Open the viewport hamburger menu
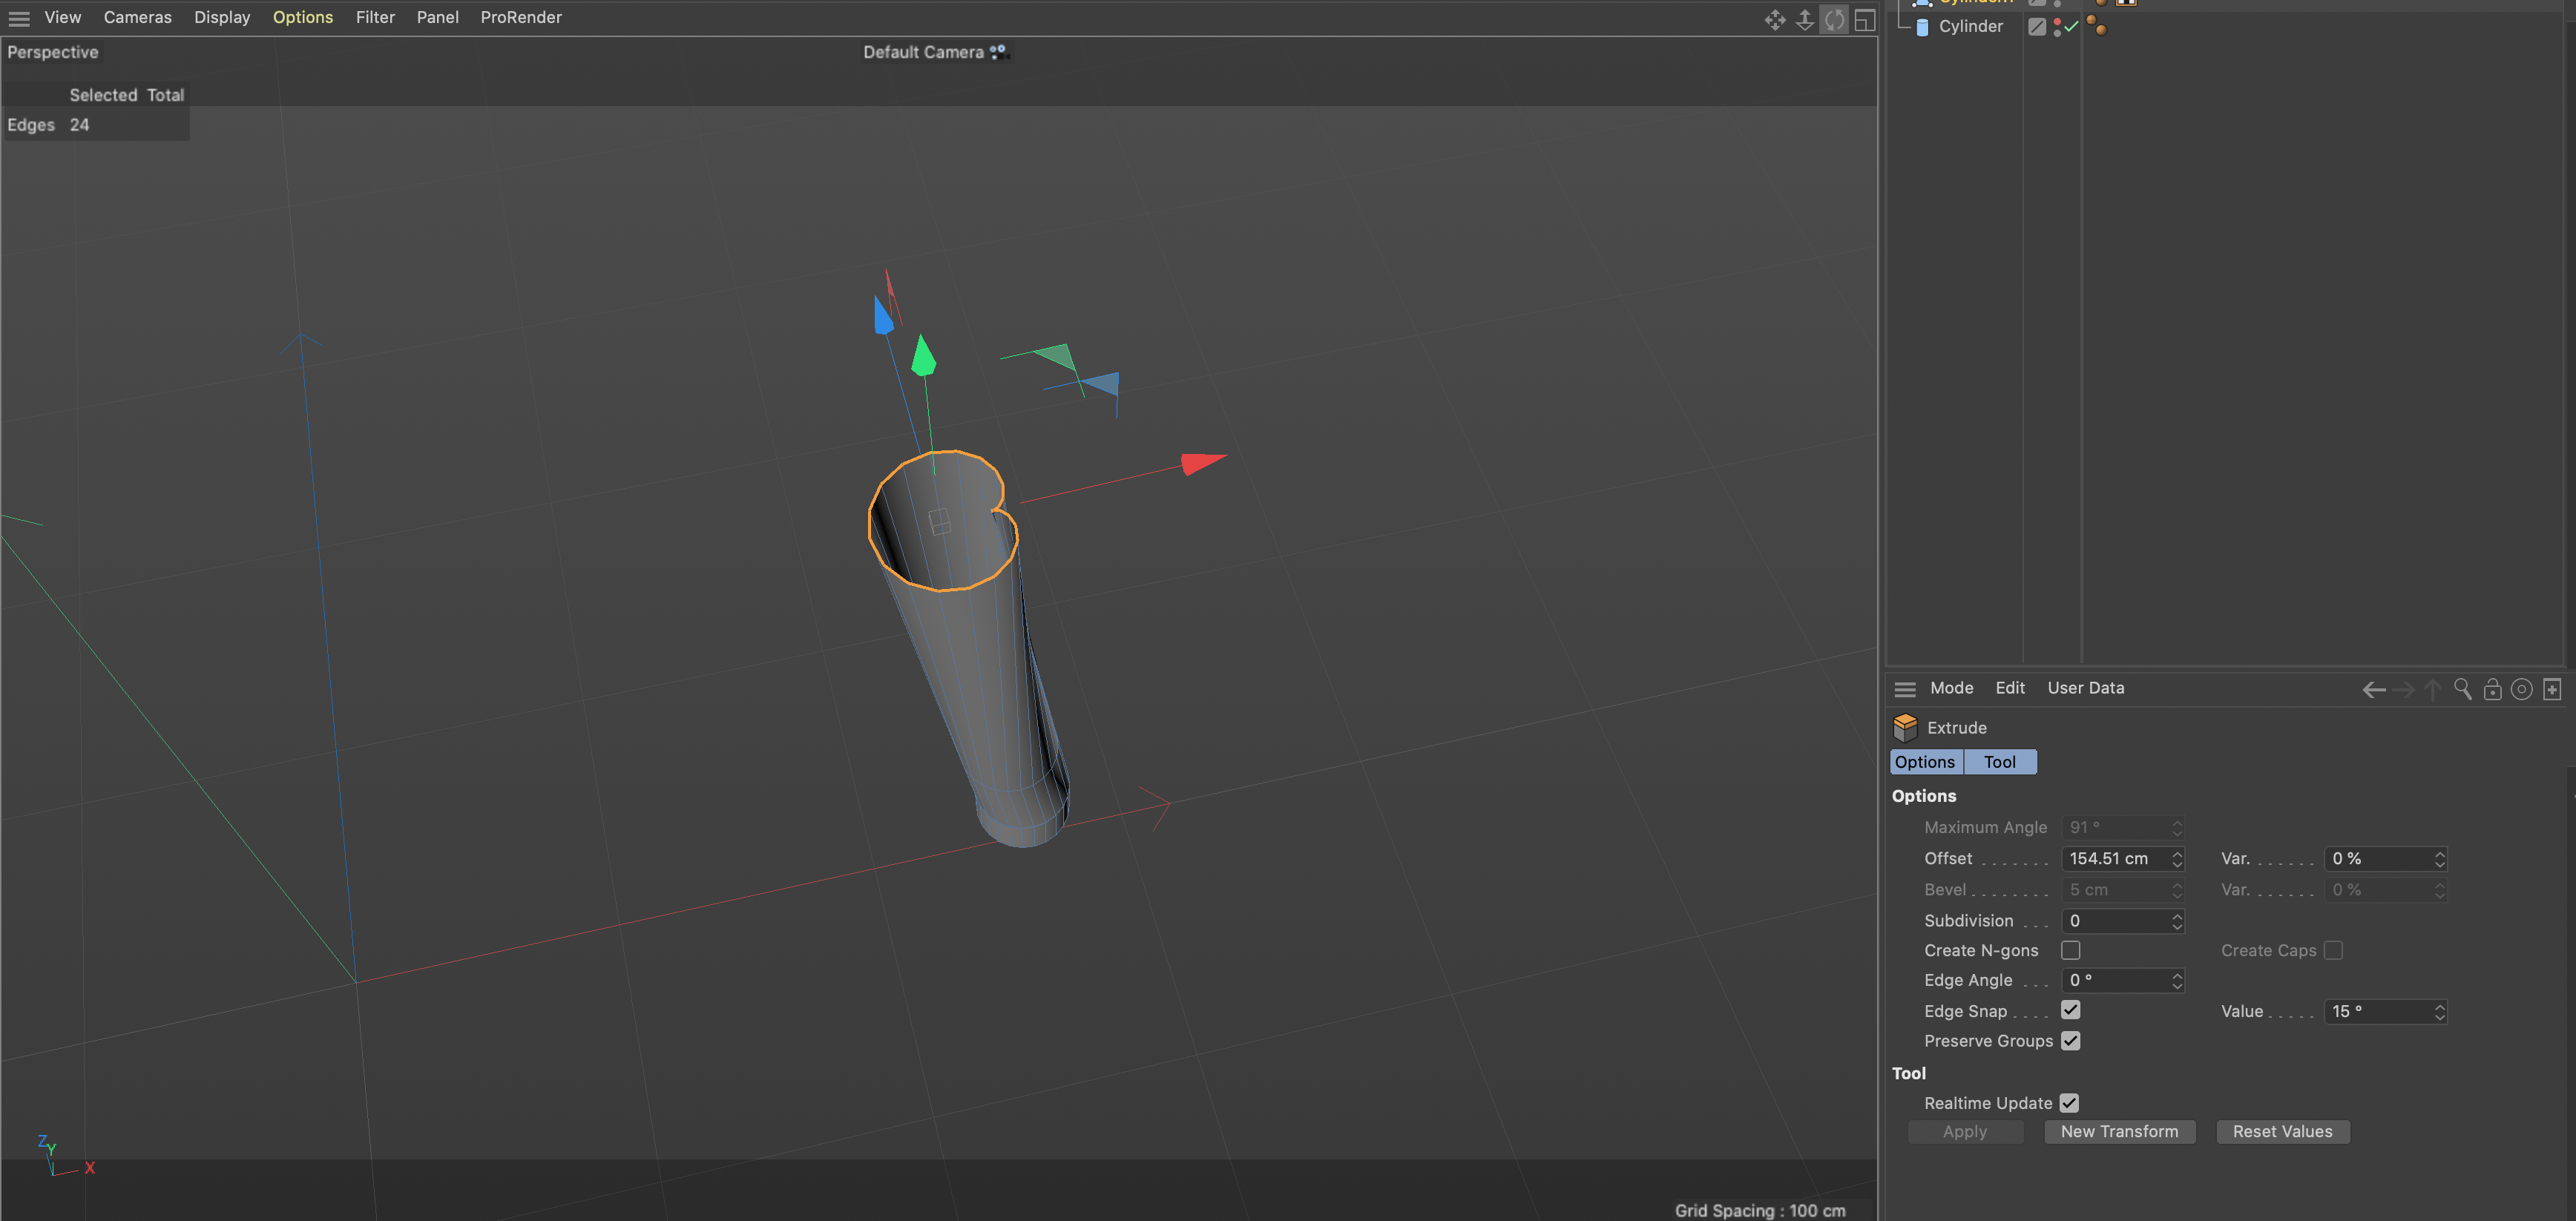Viewport: 2576px width, 1221px height. click(x=19, y=18)
